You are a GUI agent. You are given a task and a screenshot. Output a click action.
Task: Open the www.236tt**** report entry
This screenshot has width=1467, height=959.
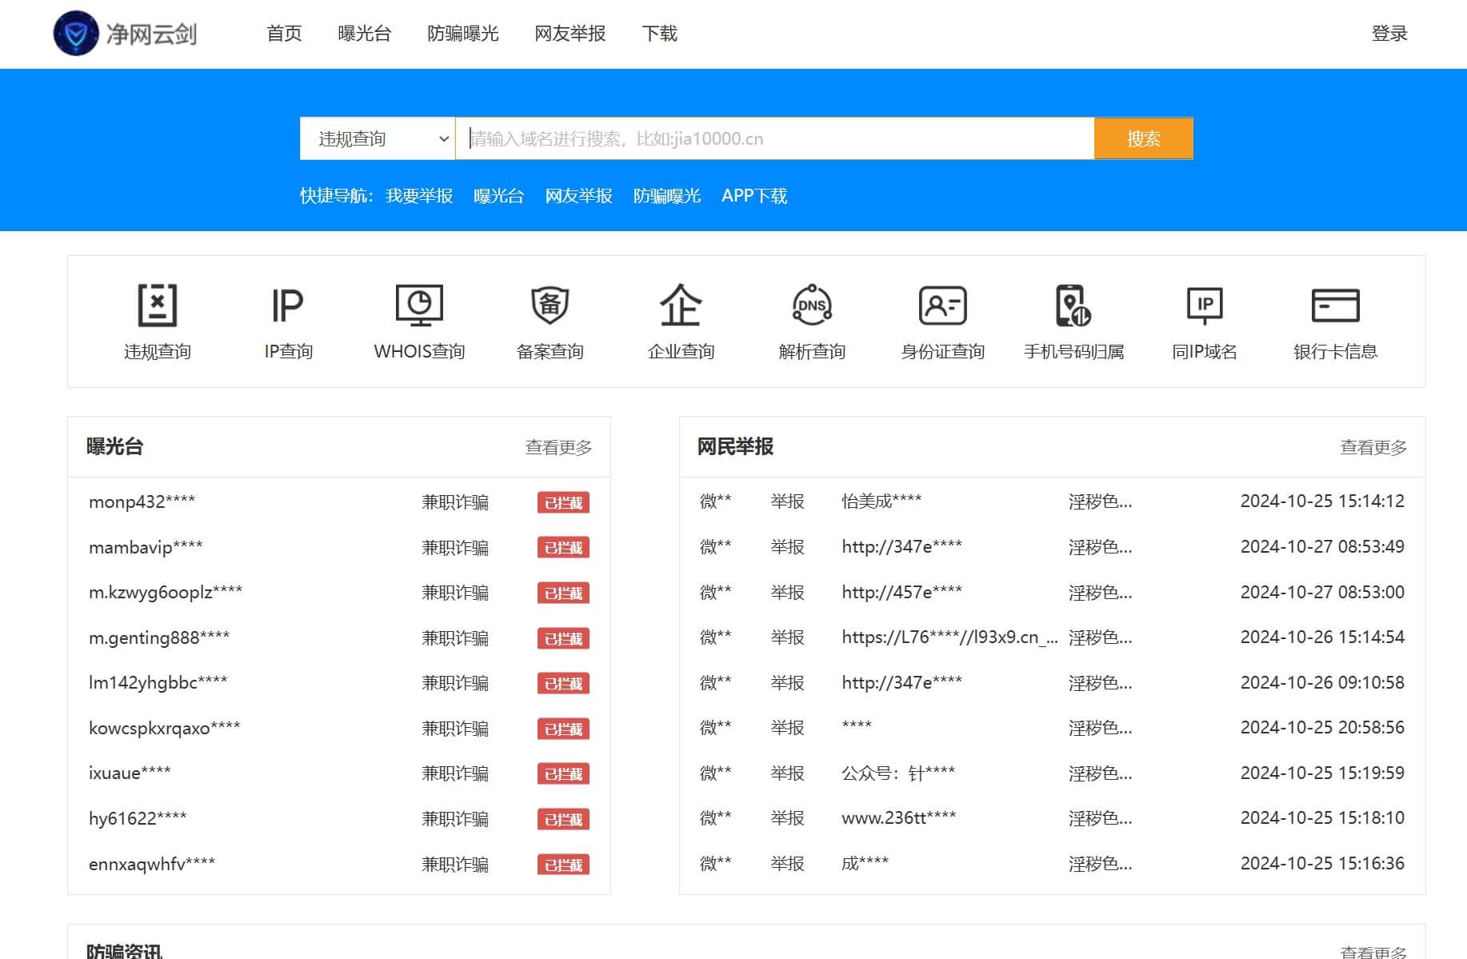[899, 817]
